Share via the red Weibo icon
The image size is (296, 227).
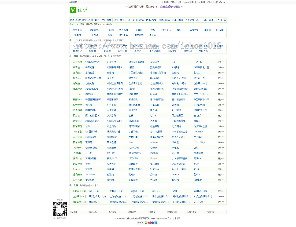point(149,223)
